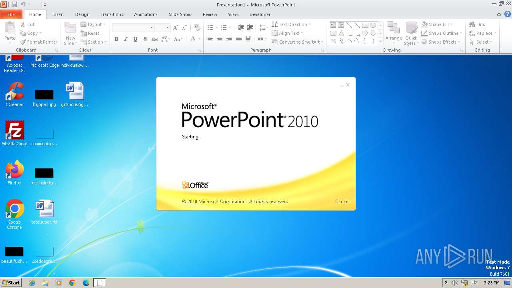Click the Numbering list icon
Image resolution: width=512 pixels, height=288 pixels.
pyautogui.click(x=224, y=28)
